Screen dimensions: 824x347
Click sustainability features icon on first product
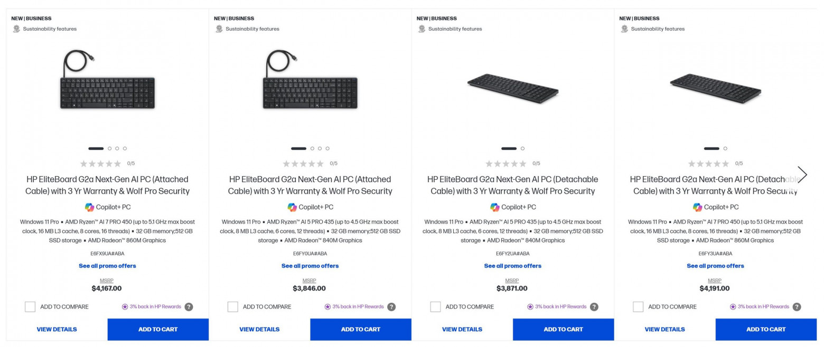(x=16, y=28)
